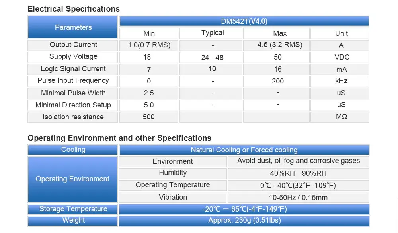Select the "A" unit in the Output Current row
The height and width of the screenshot is (233, 398).
pos(341,45)
